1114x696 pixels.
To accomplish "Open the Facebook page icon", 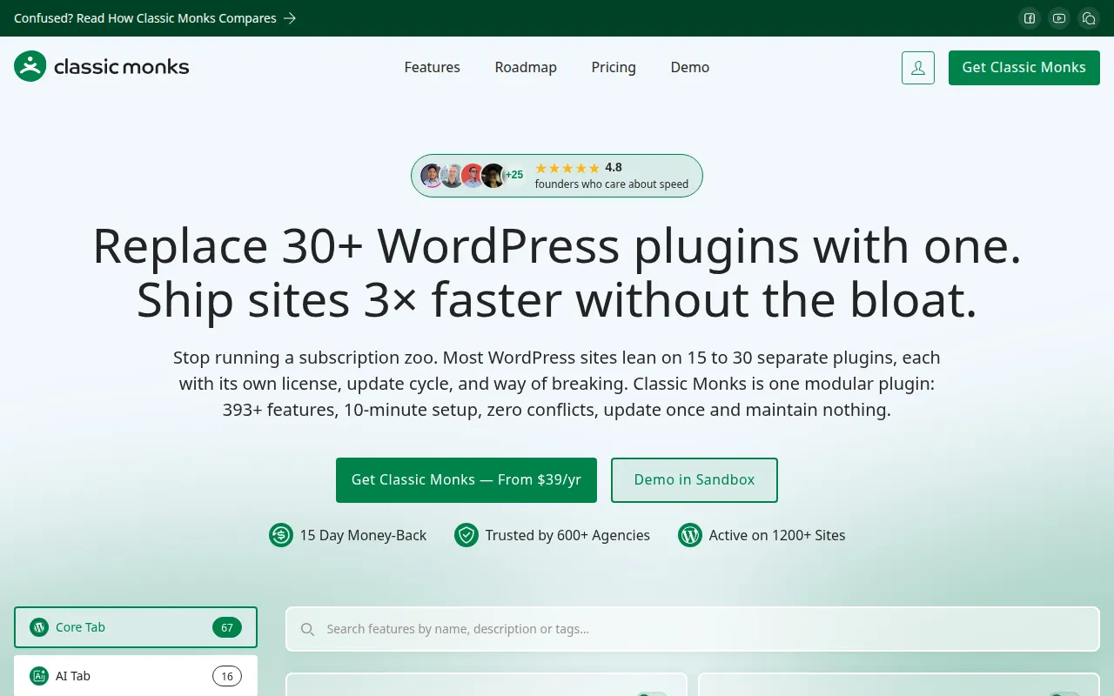I will tap(1030, 18).
